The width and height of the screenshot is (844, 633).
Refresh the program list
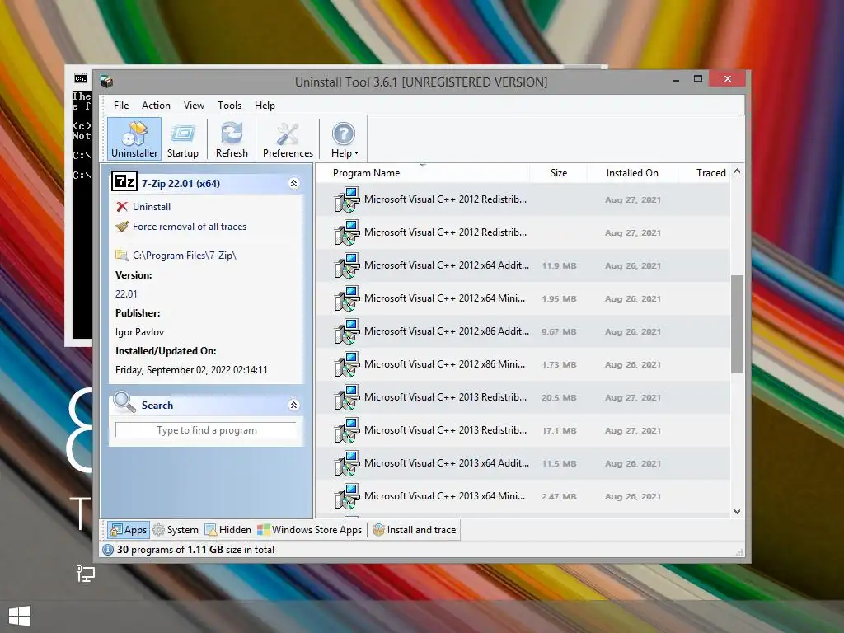click(x=232, y=138)
